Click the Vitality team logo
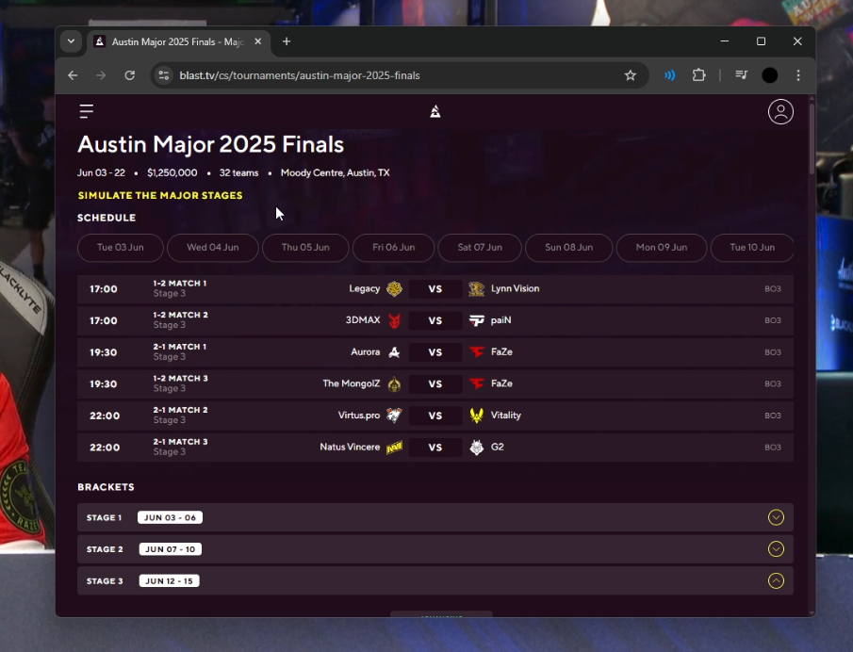 coord(477,416)
